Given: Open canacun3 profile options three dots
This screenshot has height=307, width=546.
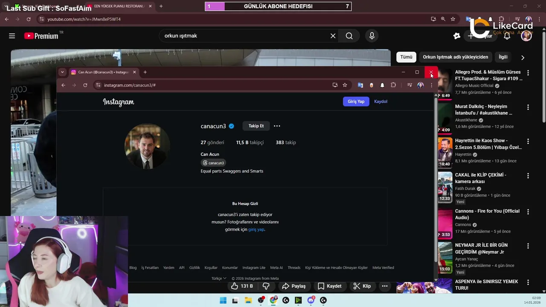Looking at the screenshot, I should point(277,126).
